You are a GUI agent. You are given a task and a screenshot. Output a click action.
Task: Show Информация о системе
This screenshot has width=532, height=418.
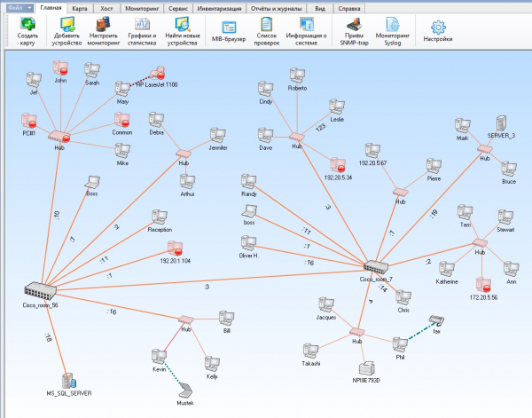click(307, 27)
